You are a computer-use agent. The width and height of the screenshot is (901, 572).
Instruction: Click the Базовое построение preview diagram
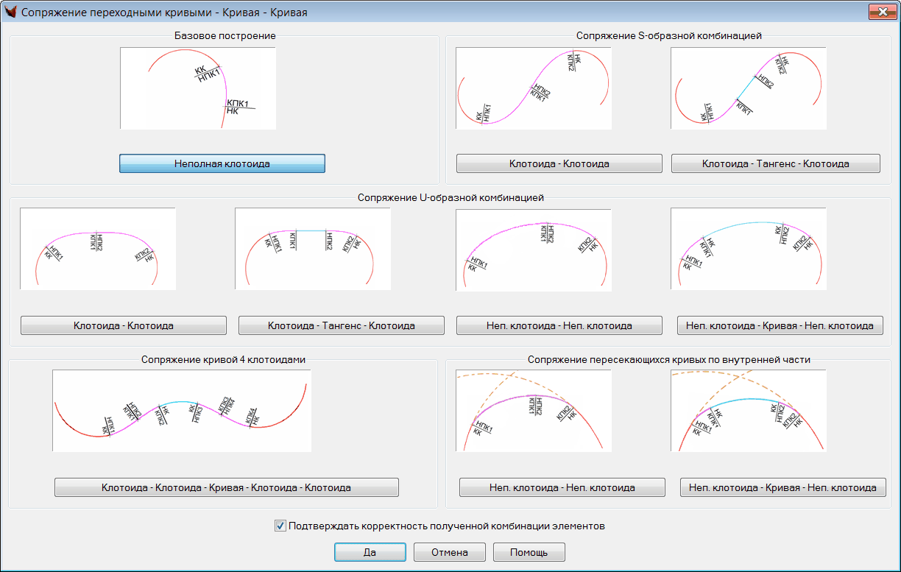[198, 88]
